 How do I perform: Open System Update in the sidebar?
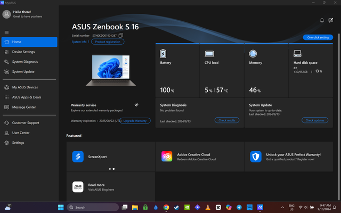coord(29,72)
